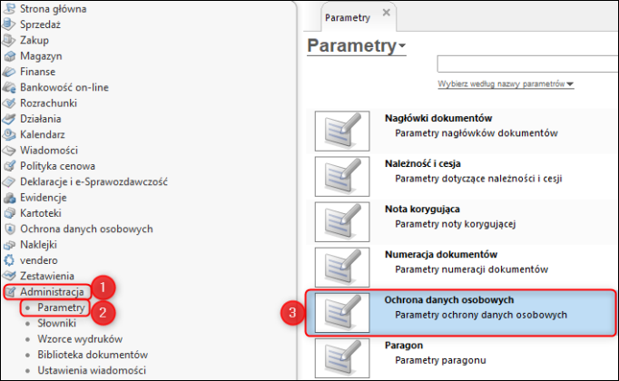Screen dimensions: 619x381
Task: Click the Należność i cesja entry
Action: pyautogui.click(x=423, y=163)
